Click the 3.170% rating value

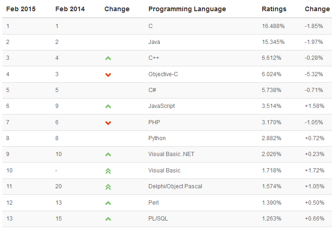[x=272, y=122]
